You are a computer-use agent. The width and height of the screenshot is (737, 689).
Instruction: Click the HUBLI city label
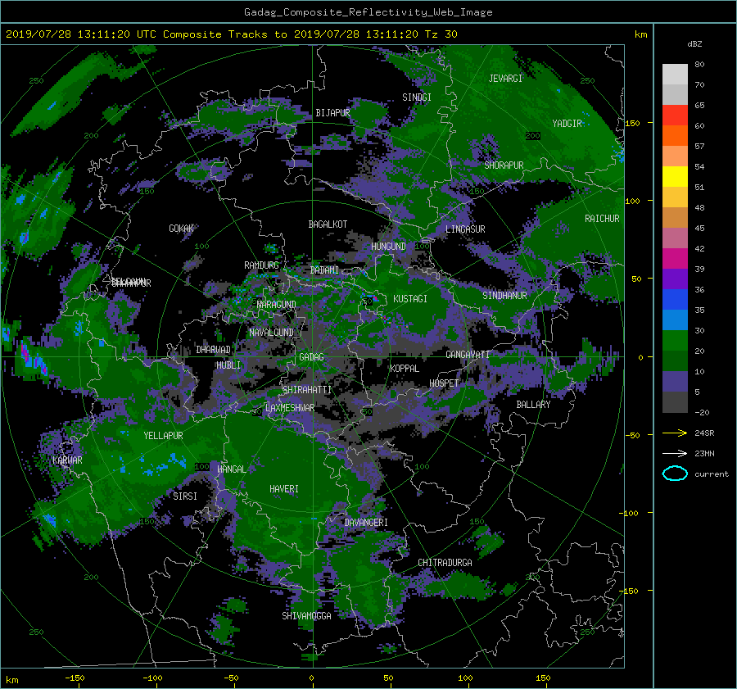click(x=228, y=365)
